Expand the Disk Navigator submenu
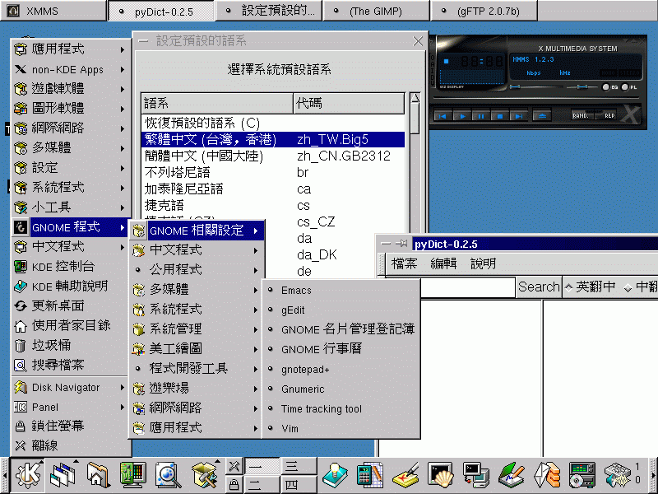The image size is (658, 494). point(70,387)
